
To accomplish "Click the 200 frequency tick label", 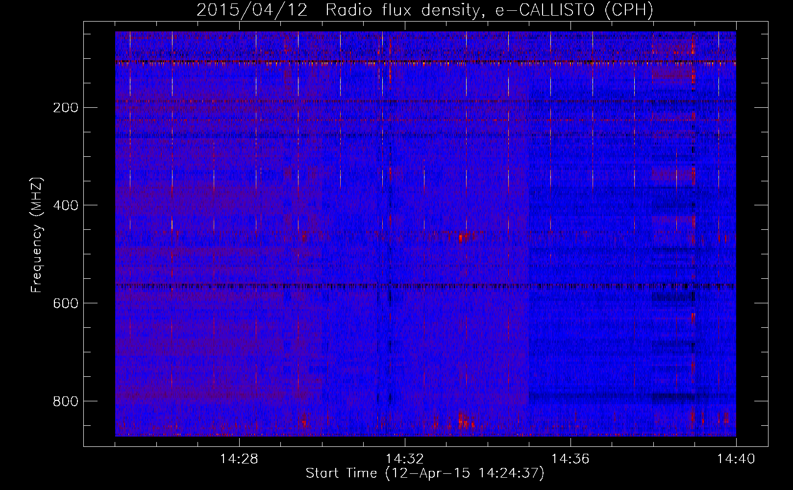I will 66,108.
